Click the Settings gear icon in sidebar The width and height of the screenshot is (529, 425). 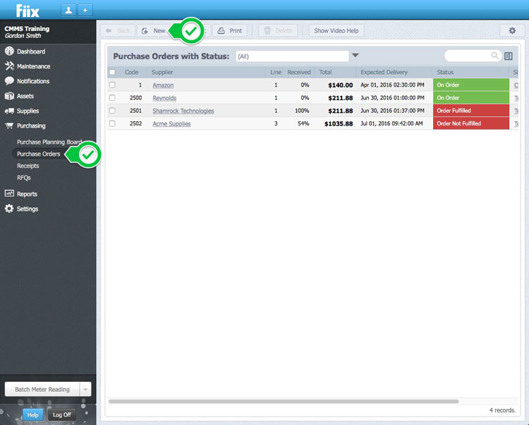coord(9,209)
